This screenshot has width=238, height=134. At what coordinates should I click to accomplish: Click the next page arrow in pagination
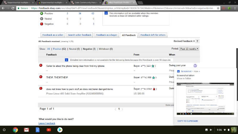[122, 109]
